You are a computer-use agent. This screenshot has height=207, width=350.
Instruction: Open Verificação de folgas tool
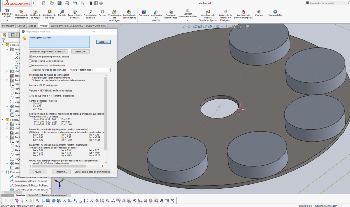(36, 14)
